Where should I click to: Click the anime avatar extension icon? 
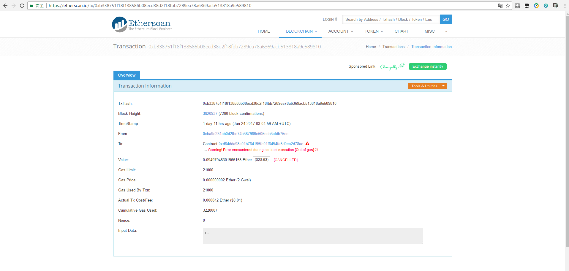pos(555,6)
